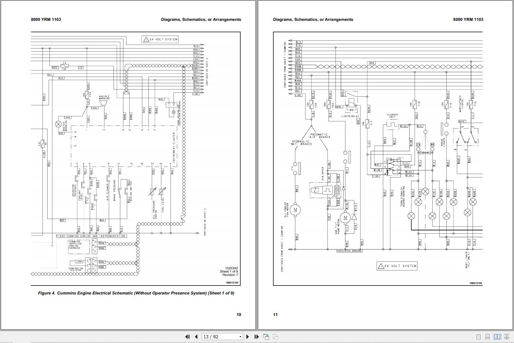Click the Figure 4 Cummins Engine caption
This screenshot has width=514, height=343.
pos(136,293)
